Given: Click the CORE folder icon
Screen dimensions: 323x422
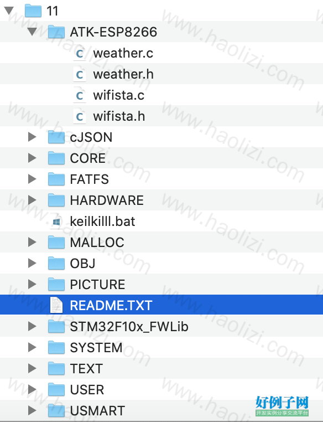Looking at the screenshot, I should 56,158.
